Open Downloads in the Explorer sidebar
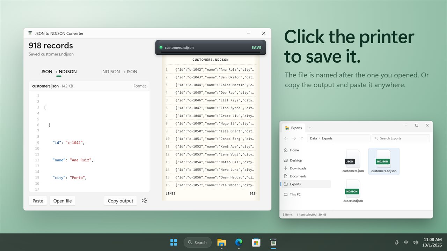 click(x=306, y=168)
